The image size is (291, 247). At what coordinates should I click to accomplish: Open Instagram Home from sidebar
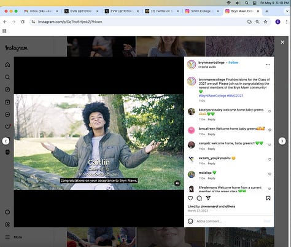pos(7,65)
